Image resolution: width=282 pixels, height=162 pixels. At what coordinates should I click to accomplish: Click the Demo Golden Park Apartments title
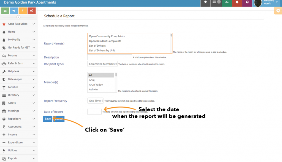click(30, 2)
